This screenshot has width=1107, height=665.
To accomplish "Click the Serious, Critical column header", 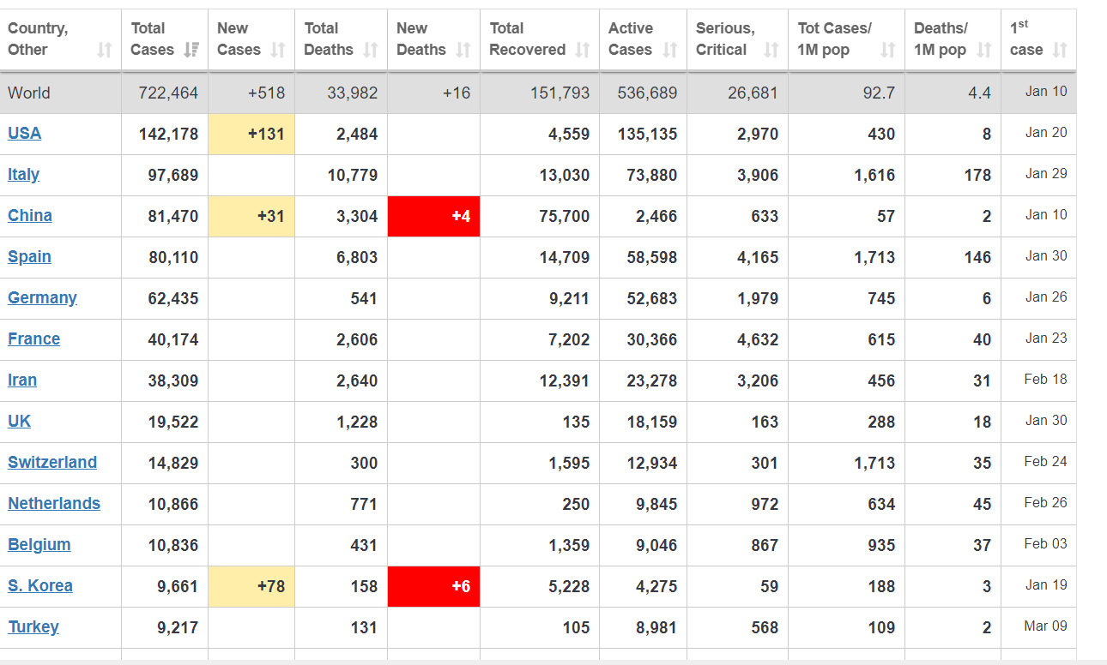I will tap(737, 39).
